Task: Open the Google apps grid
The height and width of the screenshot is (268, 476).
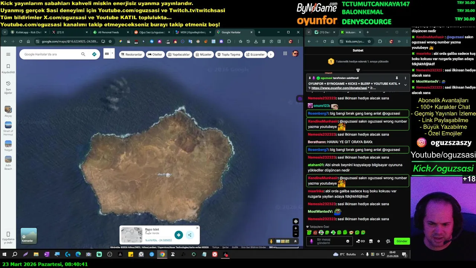Action: 285,54
